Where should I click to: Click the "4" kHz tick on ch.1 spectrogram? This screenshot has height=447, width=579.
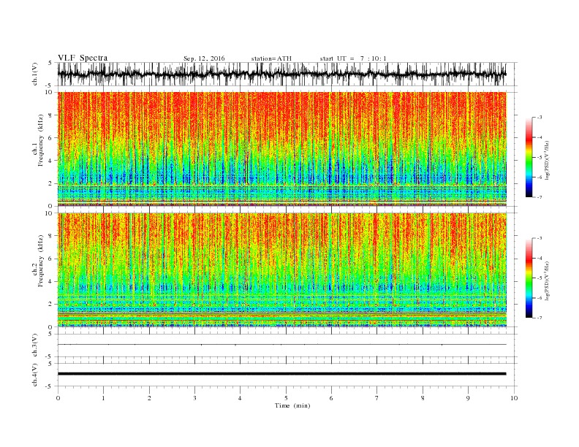click(51, 161)
